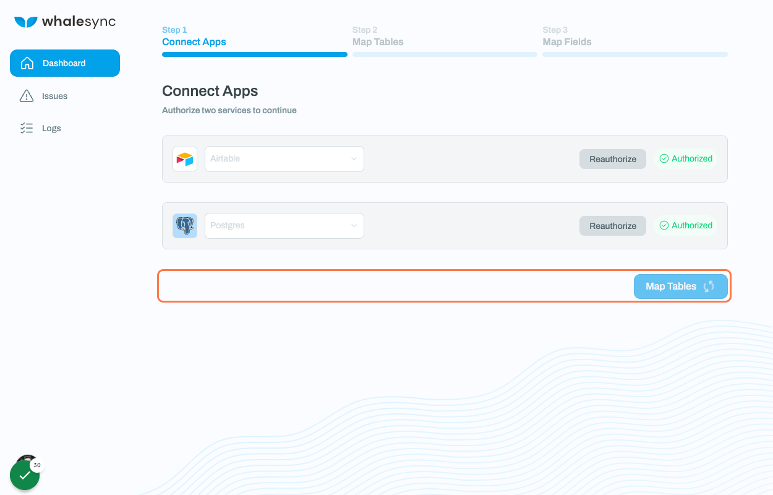Click the Map Tables button
Screen dimensions: 773x495
coord(680,286)
